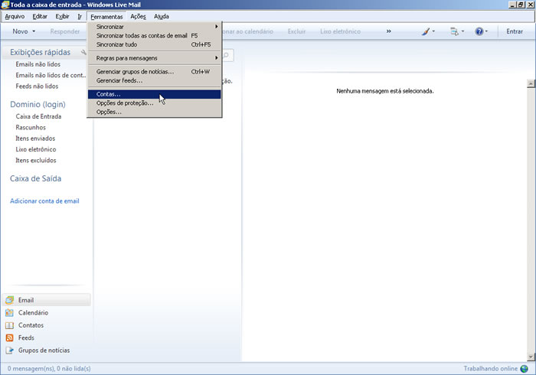Select Emails não lidos view

(38, 64)
